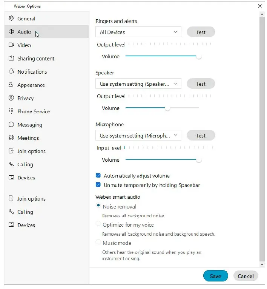Screen dimensions: 267x289
Task: Click the Test button for Microphone
Action: click(x=201, y=136)
